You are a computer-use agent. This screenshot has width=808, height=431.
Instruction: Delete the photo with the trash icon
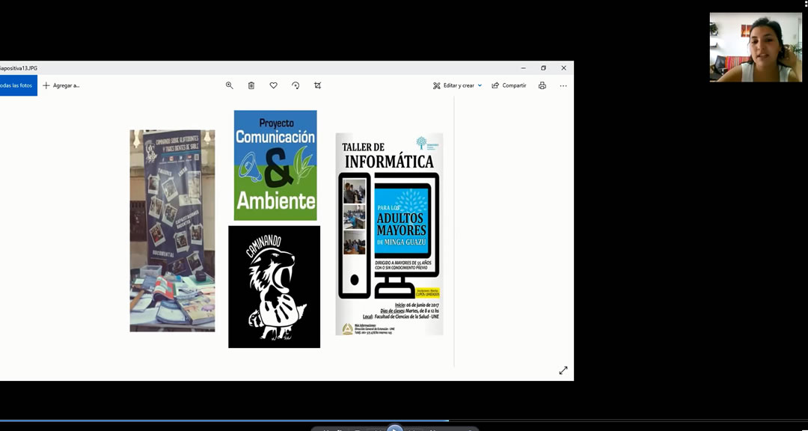251,85
